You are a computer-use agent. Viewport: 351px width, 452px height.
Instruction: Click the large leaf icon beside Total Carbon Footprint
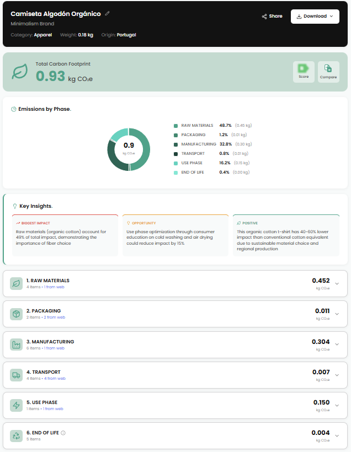tap(20, 72)
